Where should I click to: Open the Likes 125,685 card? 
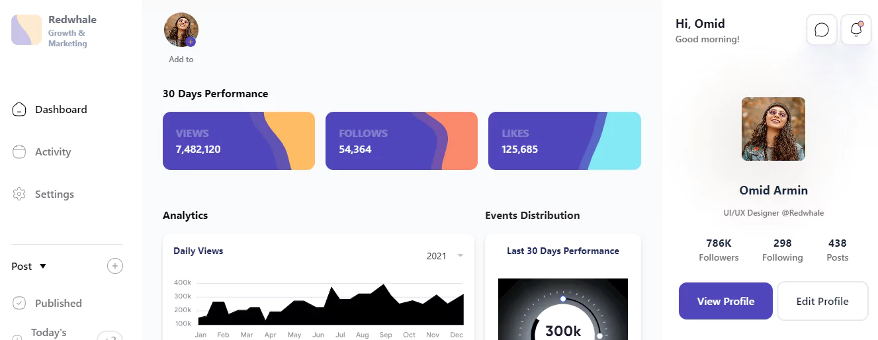pos(564,141)
